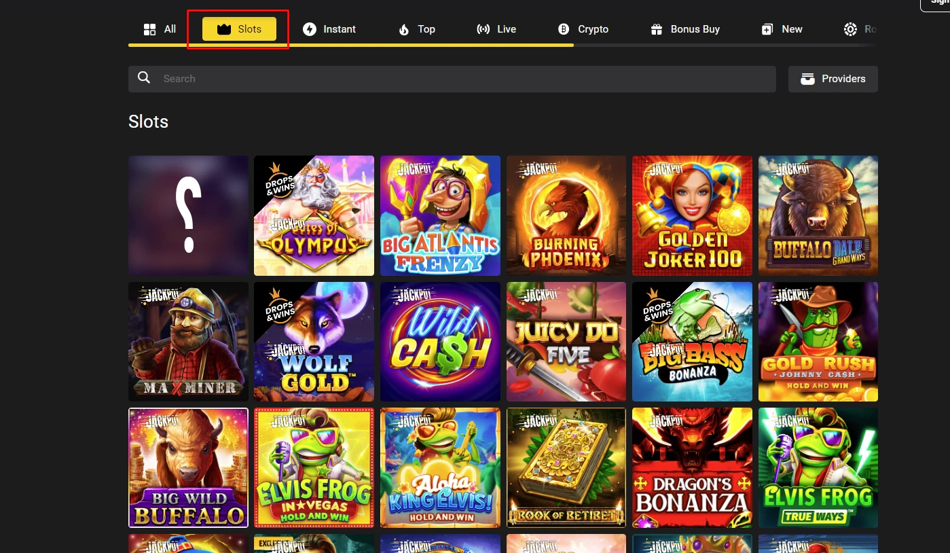Open Golden Joker 100 slot
The image size is (950, 553).
pos(692,215)
